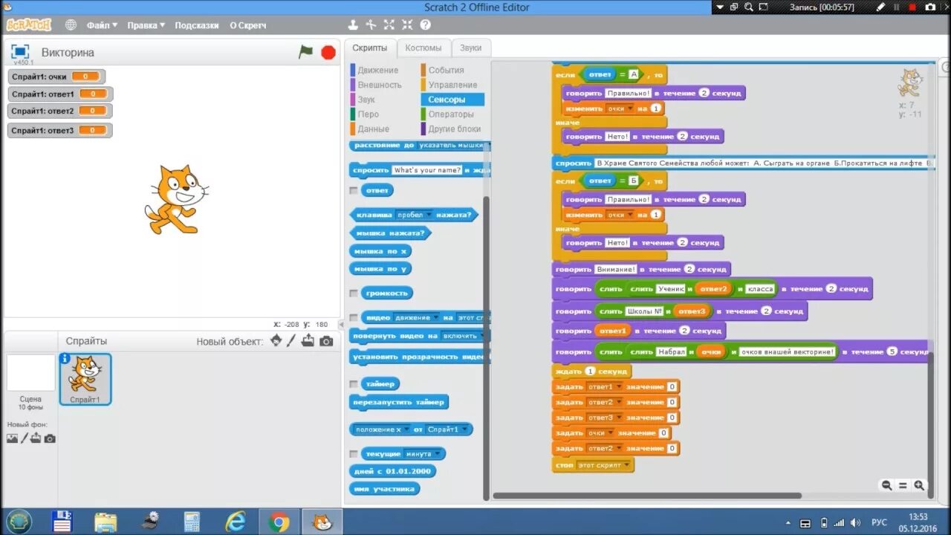The height and width of the screenshot is (535, 951).
Task: Open the language globe menu
Action: 71,25
